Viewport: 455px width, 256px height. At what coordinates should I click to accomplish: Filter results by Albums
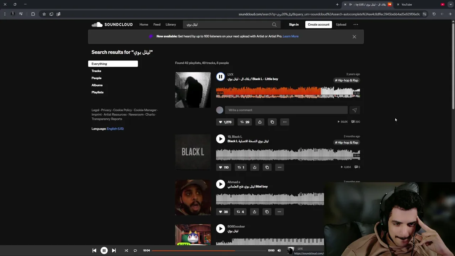[97, 85]
